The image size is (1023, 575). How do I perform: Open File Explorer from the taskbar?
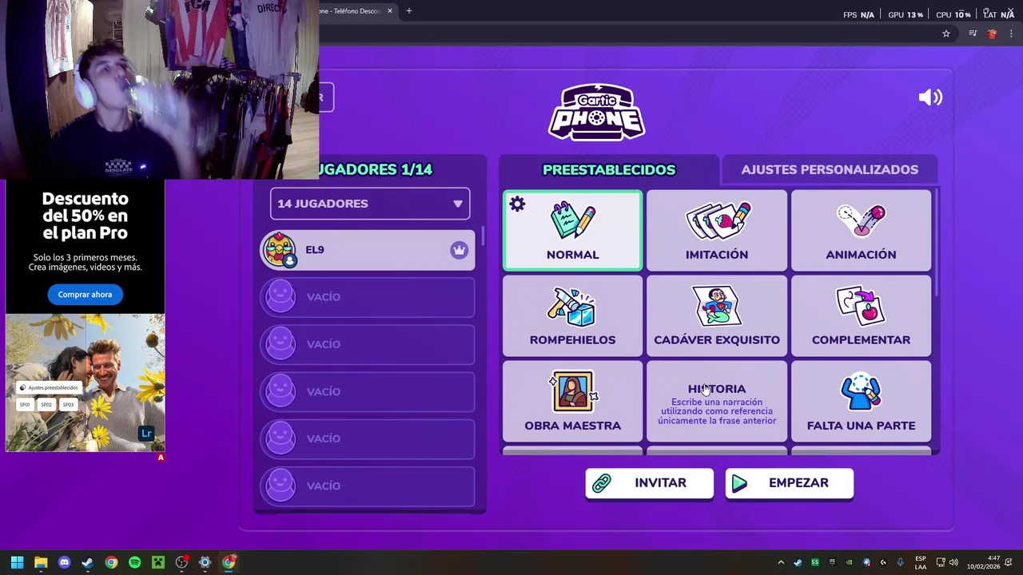point(41,562)
